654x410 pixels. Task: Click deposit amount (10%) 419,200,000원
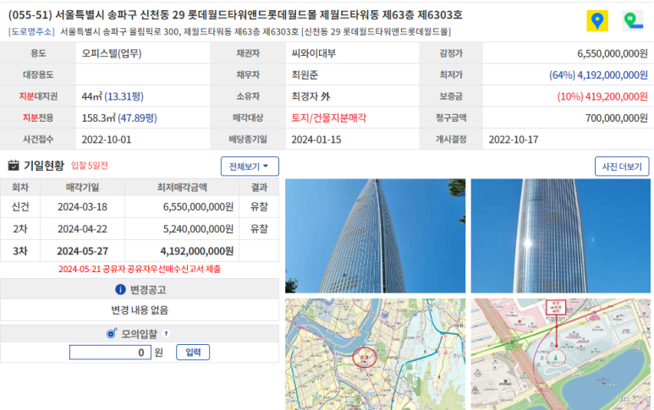tap(602, 96)
